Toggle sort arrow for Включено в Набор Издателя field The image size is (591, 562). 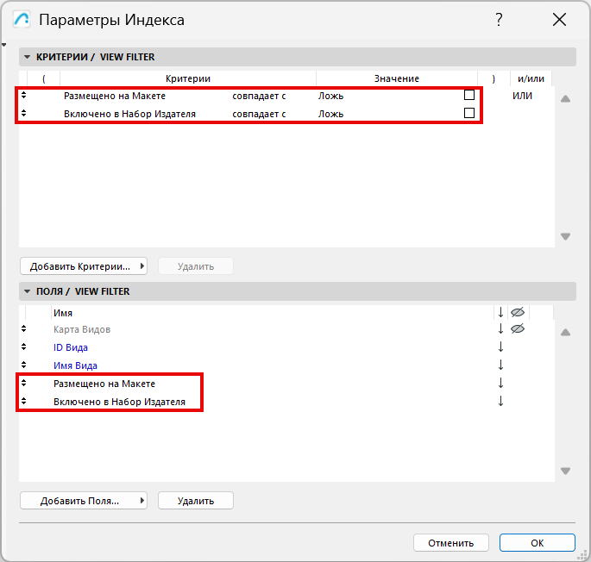point(500,401)
